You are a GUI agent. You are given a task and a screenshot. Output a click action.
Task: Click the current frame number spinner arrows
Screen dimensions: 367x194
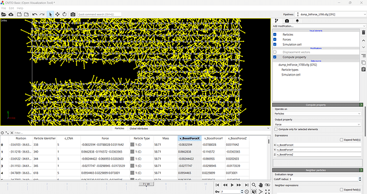(x=242, y=192)
